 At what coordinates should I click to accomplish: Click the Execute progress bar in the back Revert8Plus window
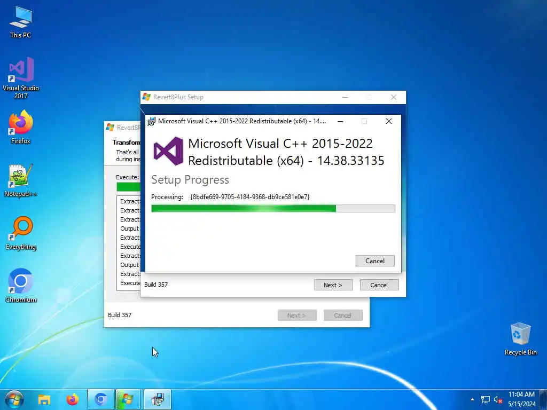point(128,187)
